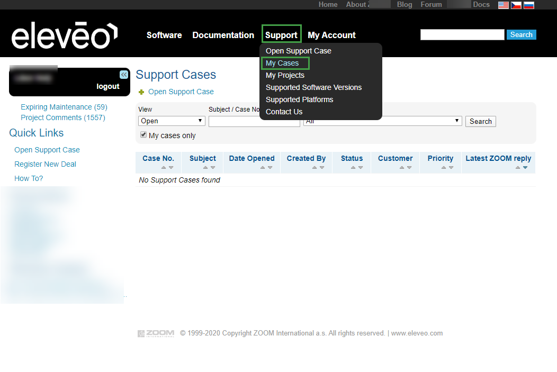Sort Latest ZOOM reply descending arrow
The image size is (557, 372).
point(525,168)
